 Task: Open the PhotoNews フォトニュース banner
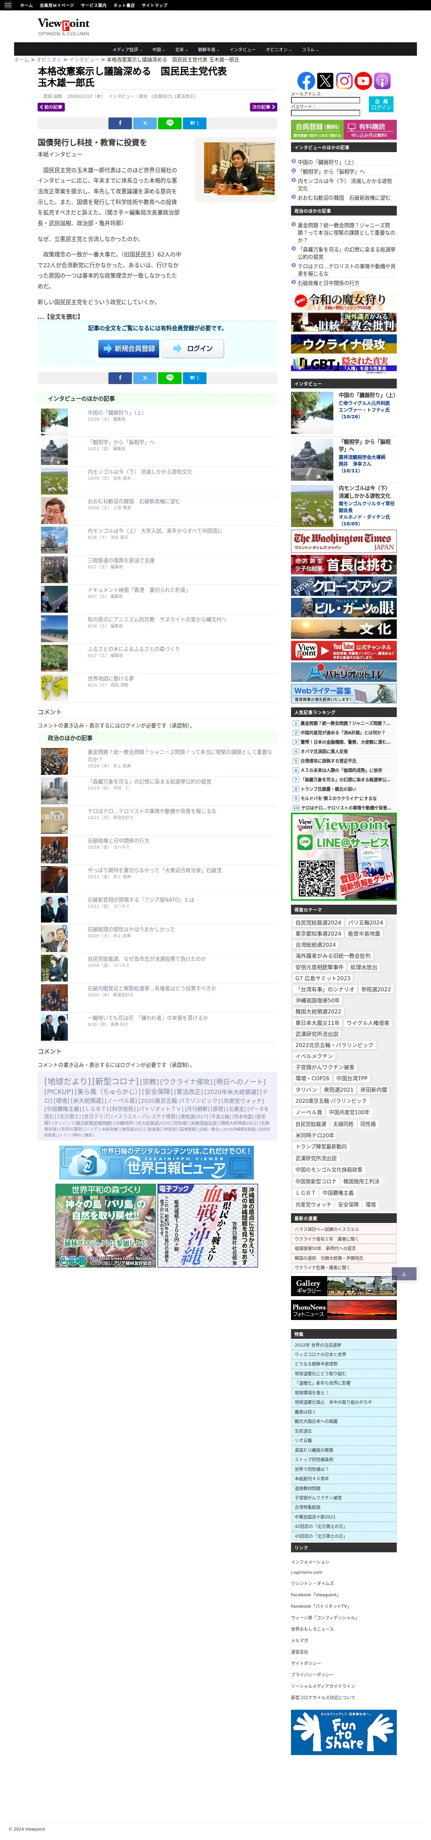(x=344, y=1309)
